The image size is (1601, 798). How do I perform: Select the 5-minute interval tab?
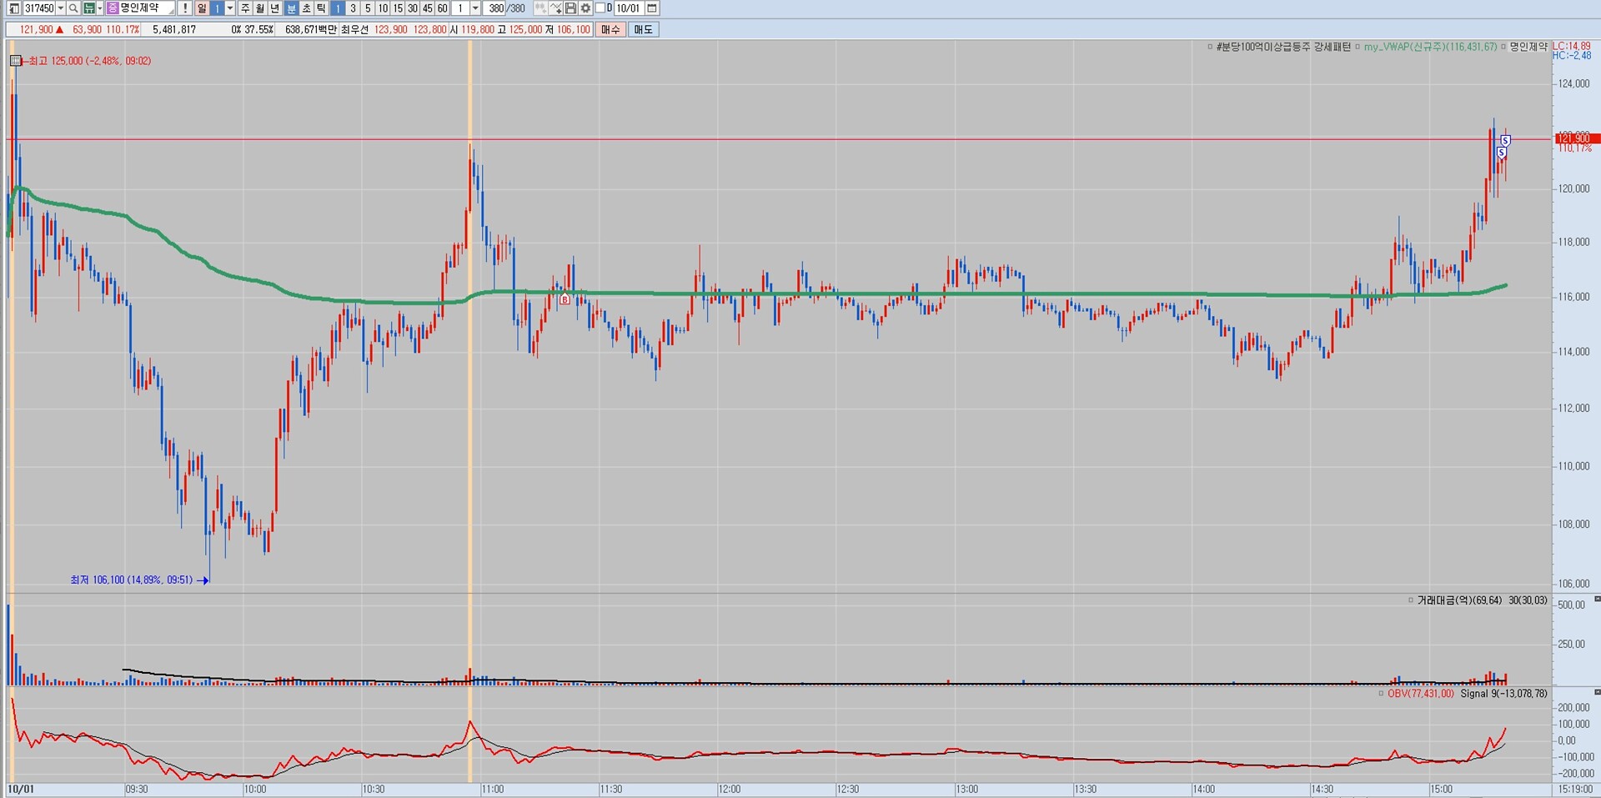tap(368, 8)
